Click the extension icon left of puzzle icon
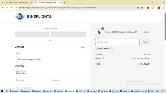The width and height of the screenshot is (166, 93). tap(148, 8)
